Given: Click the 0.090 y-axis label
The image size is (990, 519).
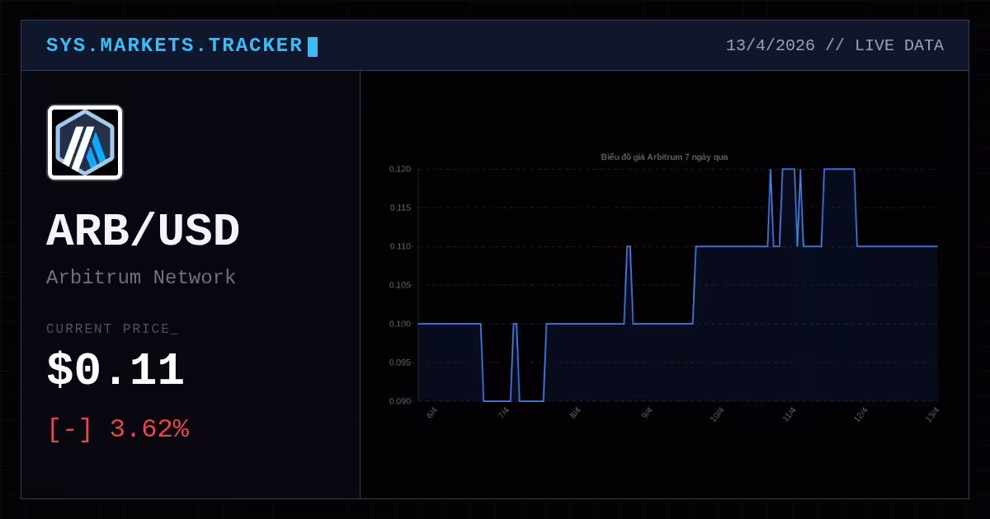Looking at the screenshot, I should [400, 401].
